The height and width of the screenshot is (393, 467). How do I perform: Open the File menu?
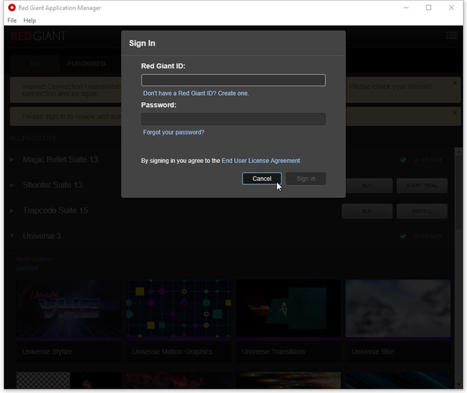pyautogui.click(x=12, y=20)
